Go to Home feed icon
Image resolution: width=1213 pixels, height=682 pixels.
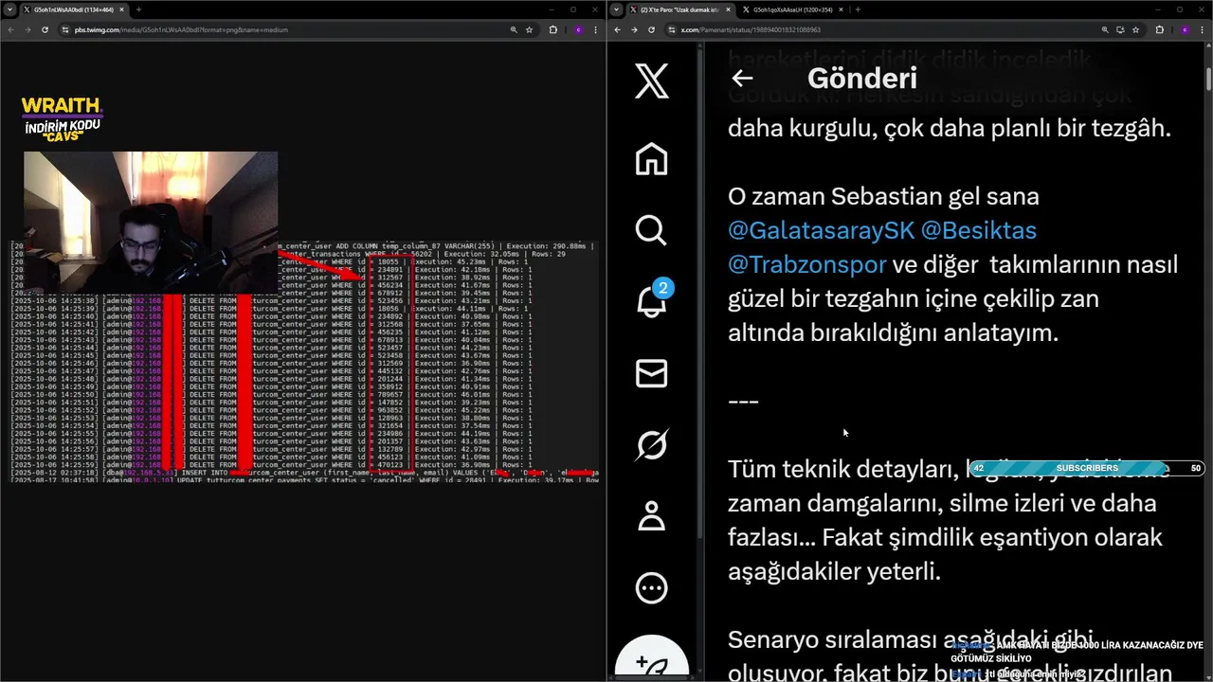click(x=651, y=158)
